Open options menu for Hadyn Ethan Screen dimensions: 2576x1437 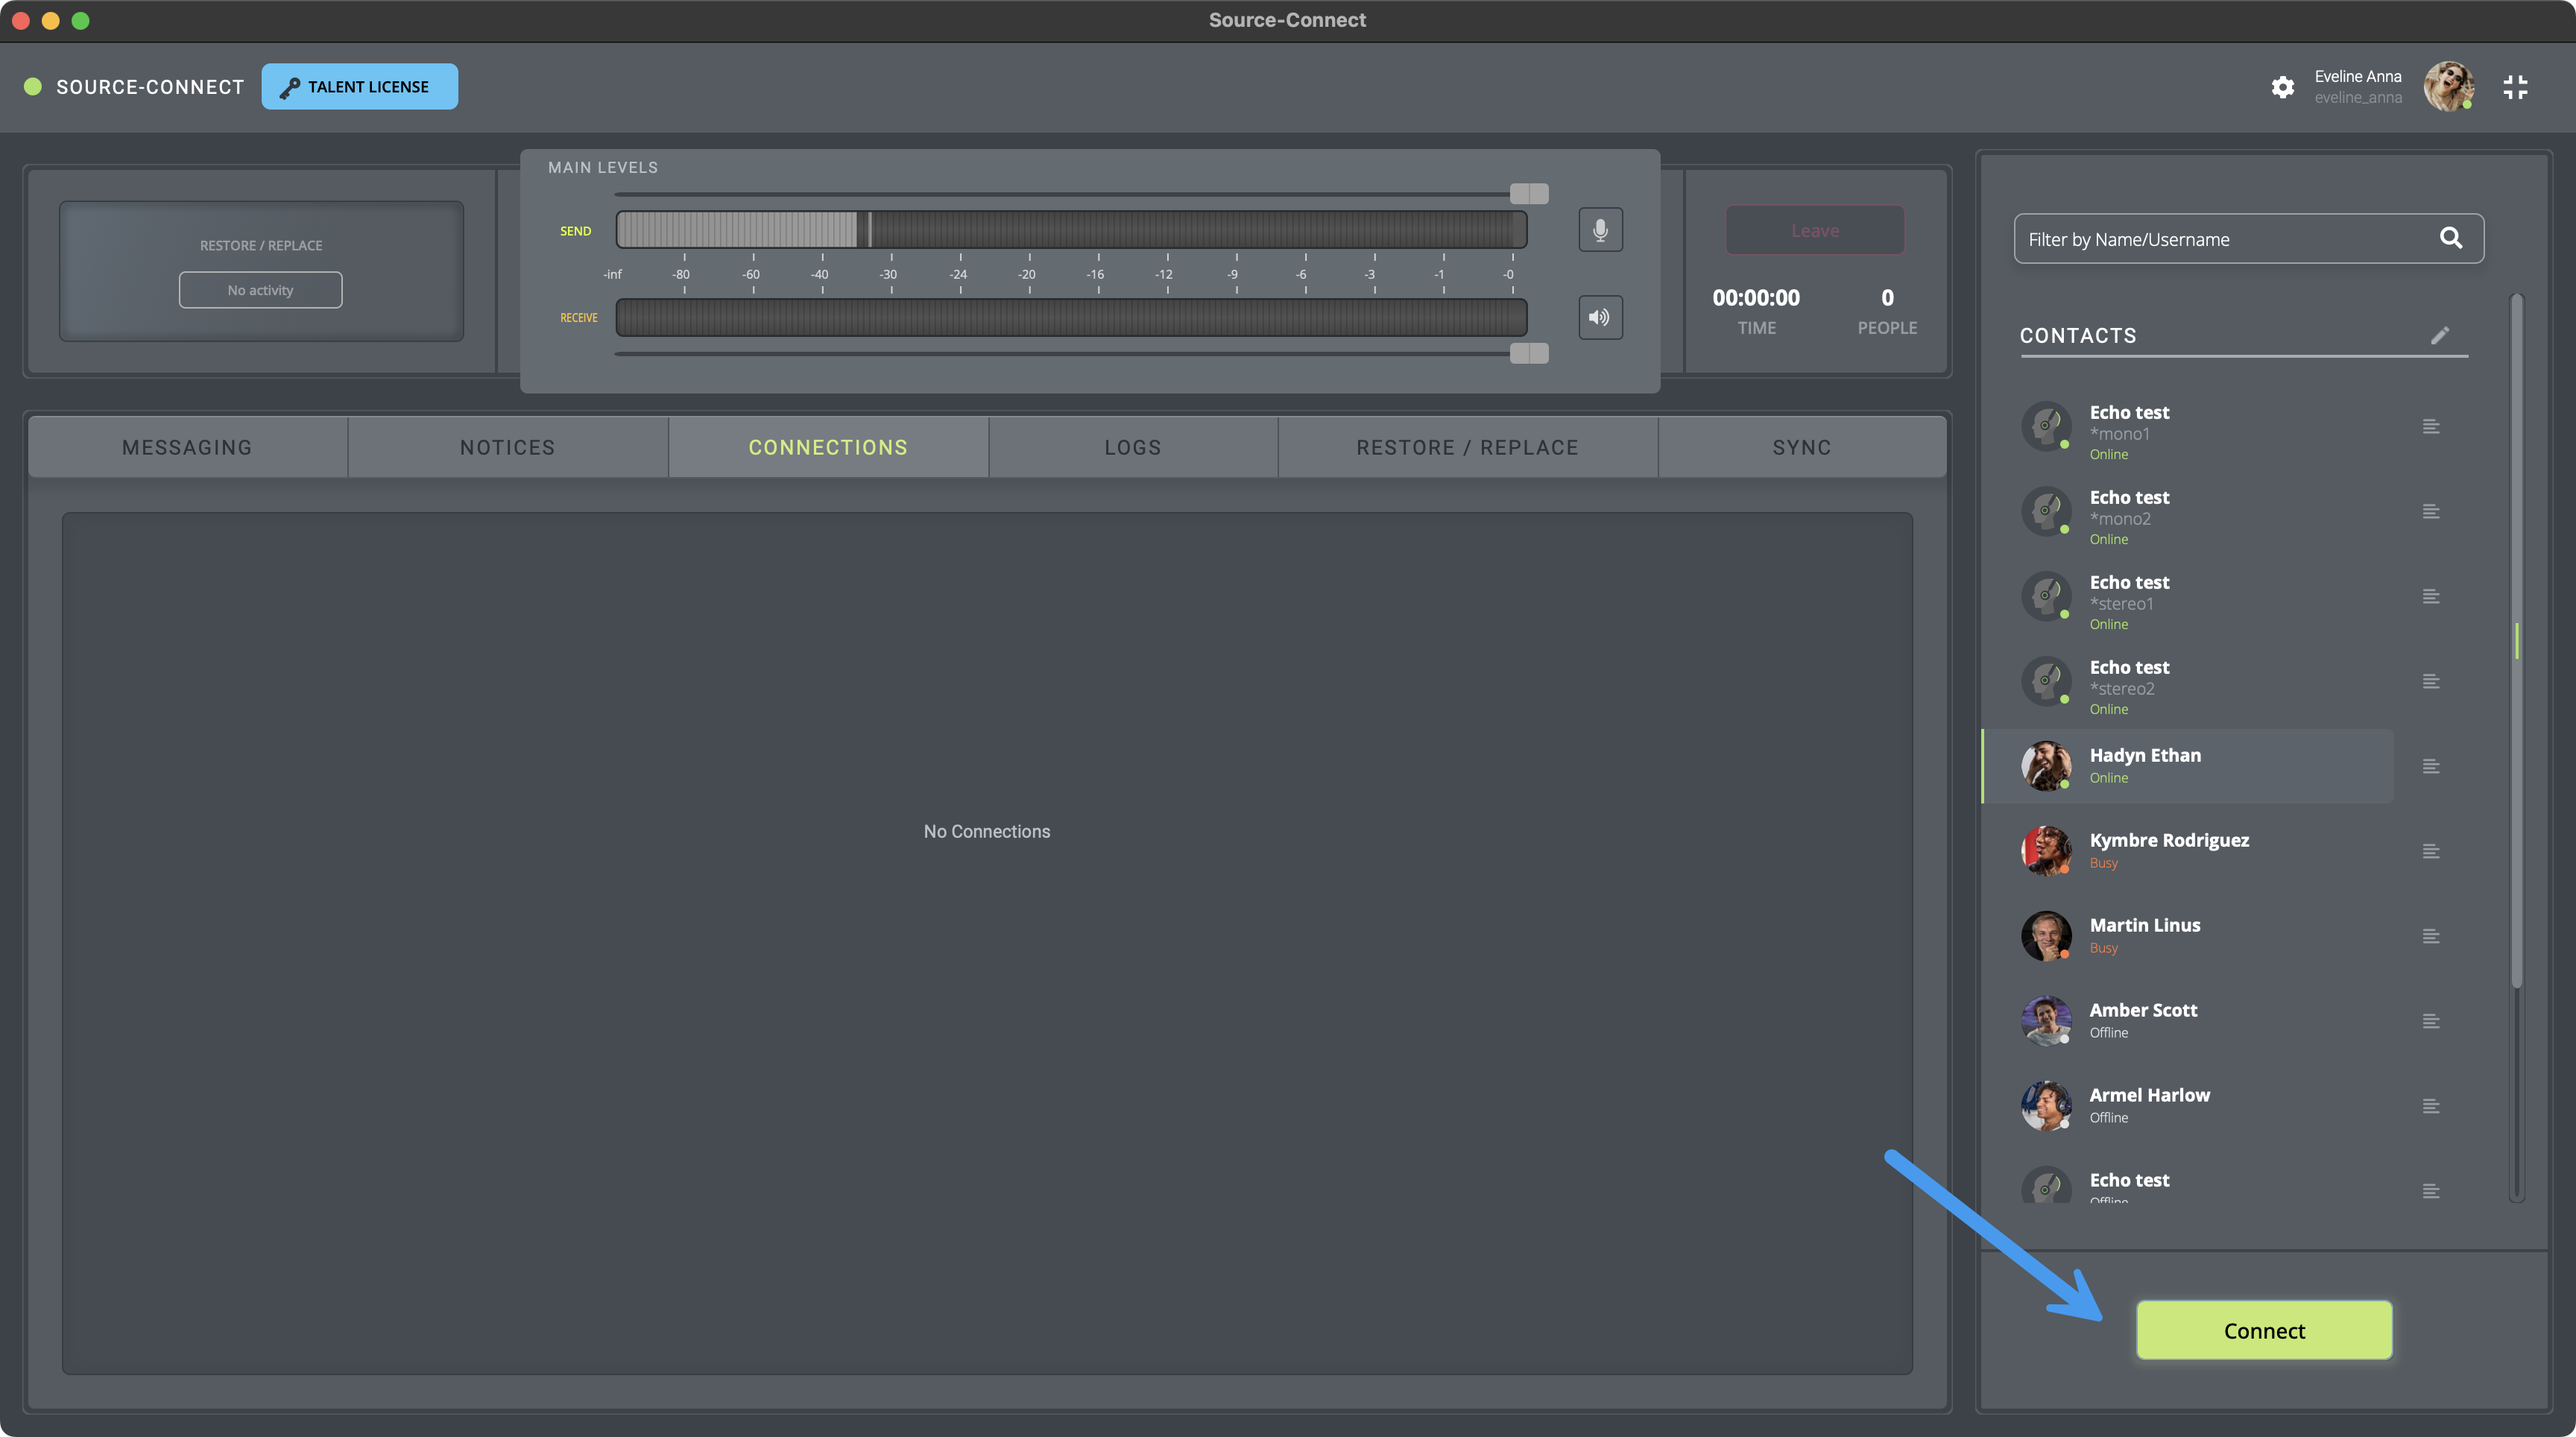click(2431, 766)
